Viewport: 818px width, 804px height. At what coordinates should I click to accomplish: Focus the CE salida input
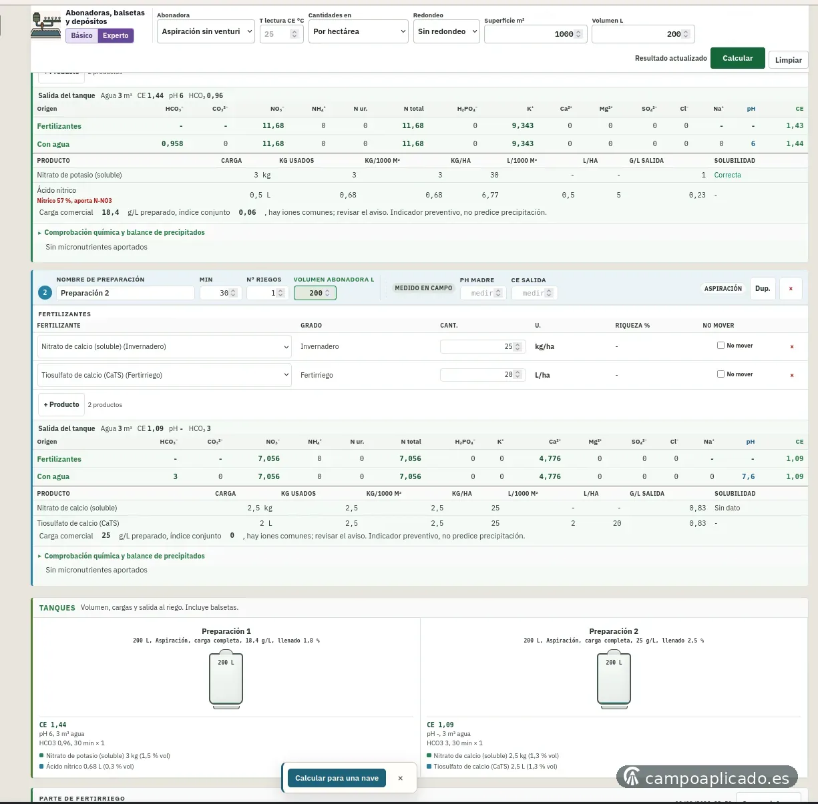coord(534,293)
